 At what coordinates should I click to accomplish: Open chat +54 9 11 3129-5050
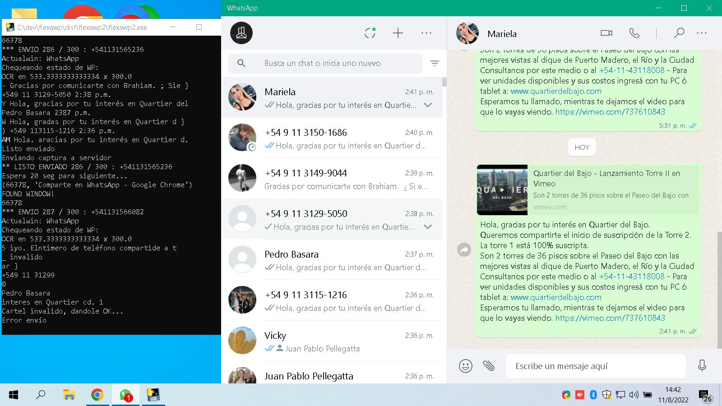[x=332, y=219]
